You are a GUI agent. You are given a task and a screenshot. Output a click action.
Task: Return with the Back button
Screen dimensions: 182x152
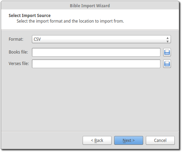(97, 141)
